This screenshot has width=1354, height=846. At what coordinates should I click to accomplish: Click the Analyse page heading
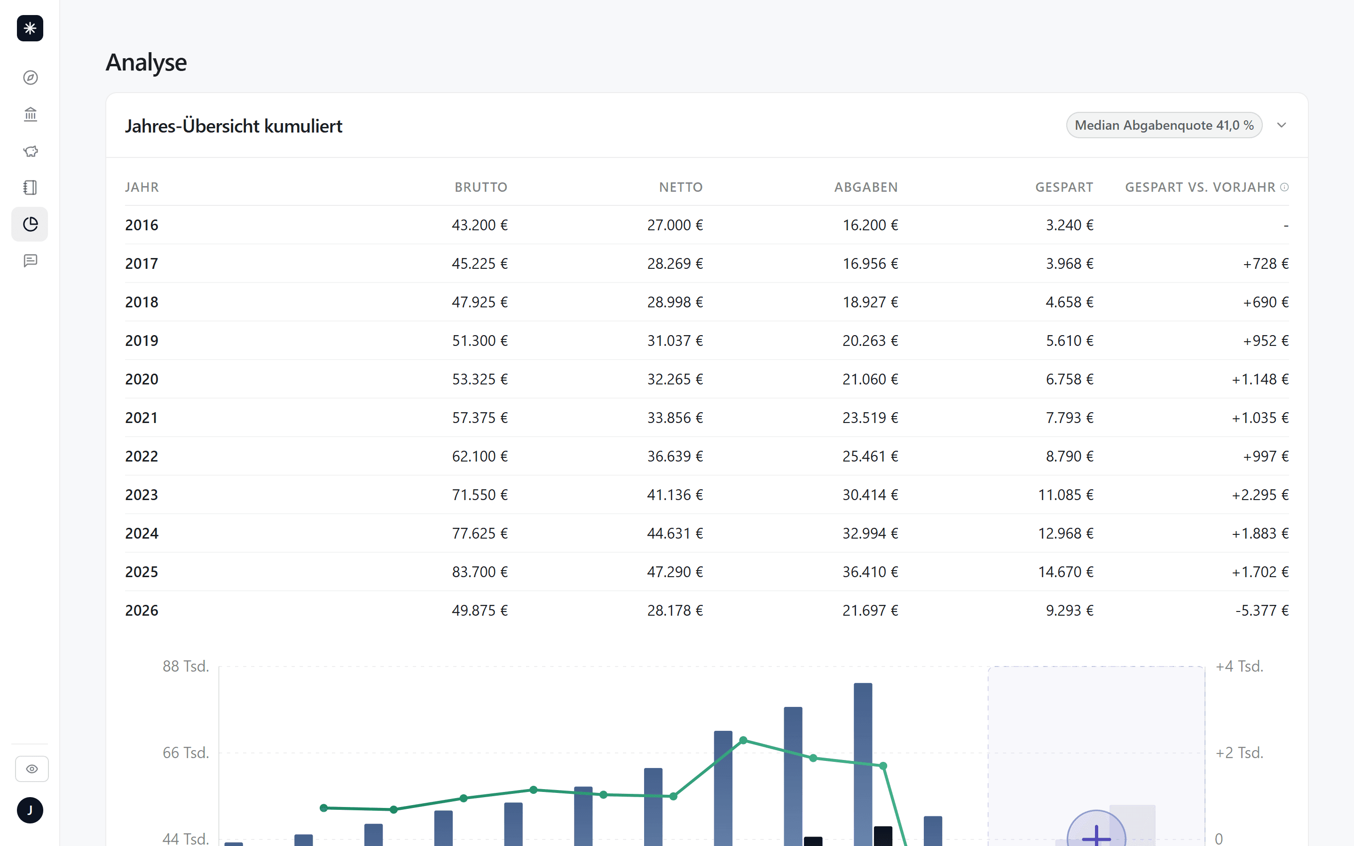click(146, 62)
